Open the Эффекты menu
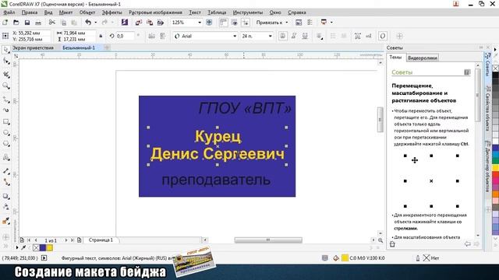The image size is (499, 280). click(111, 12)
